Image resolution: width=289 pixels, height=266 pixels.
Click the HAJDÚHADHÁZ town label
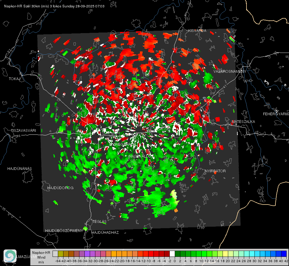pyautogui.click(x=105, y=233)
